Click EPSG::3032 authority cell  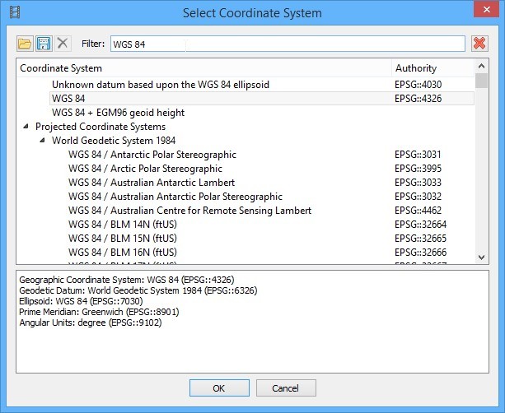click(418, 196)
